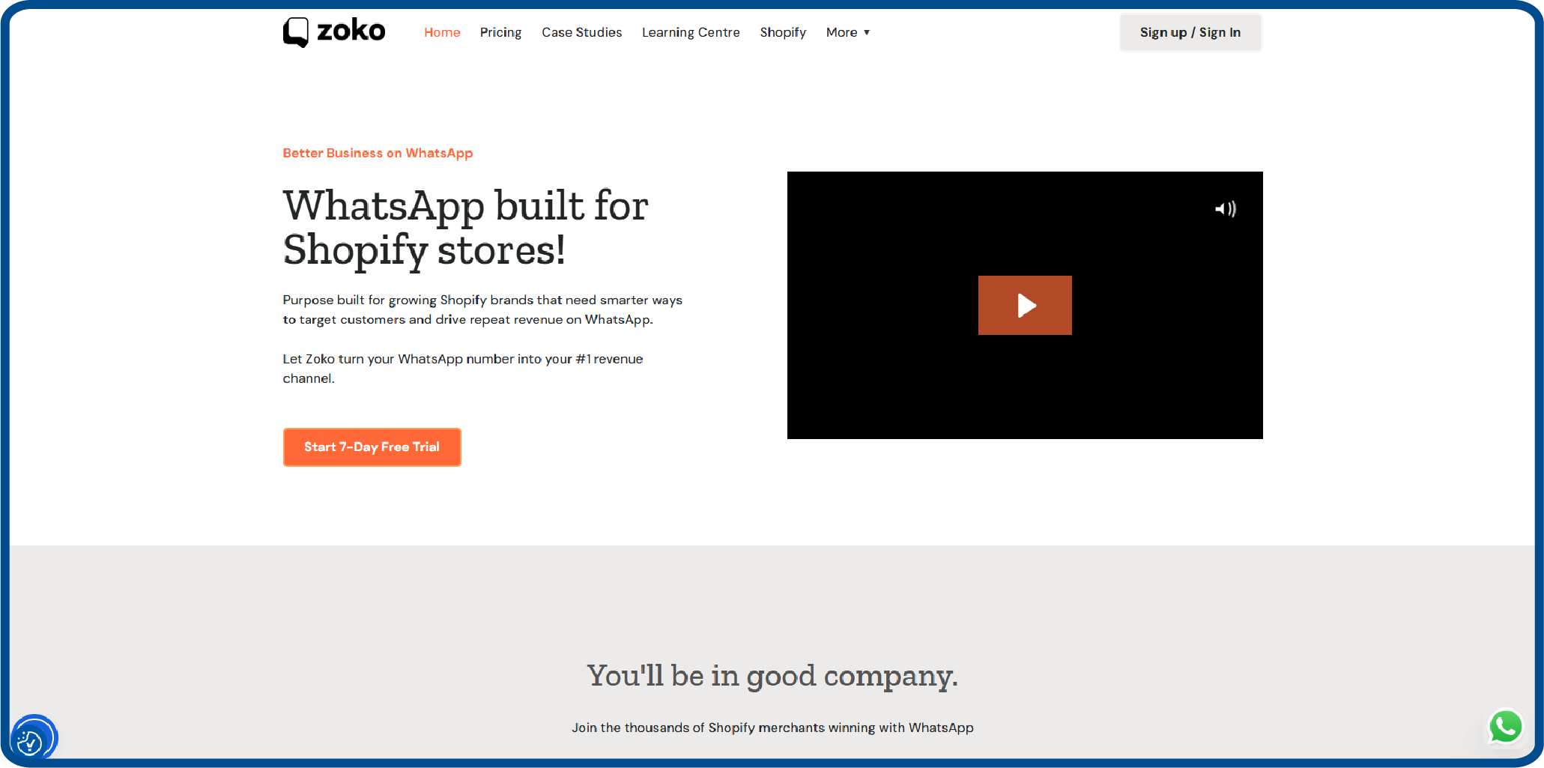Click Start 7-Day Free Trial
This screenshot has height=768, width=1544.
372,447
